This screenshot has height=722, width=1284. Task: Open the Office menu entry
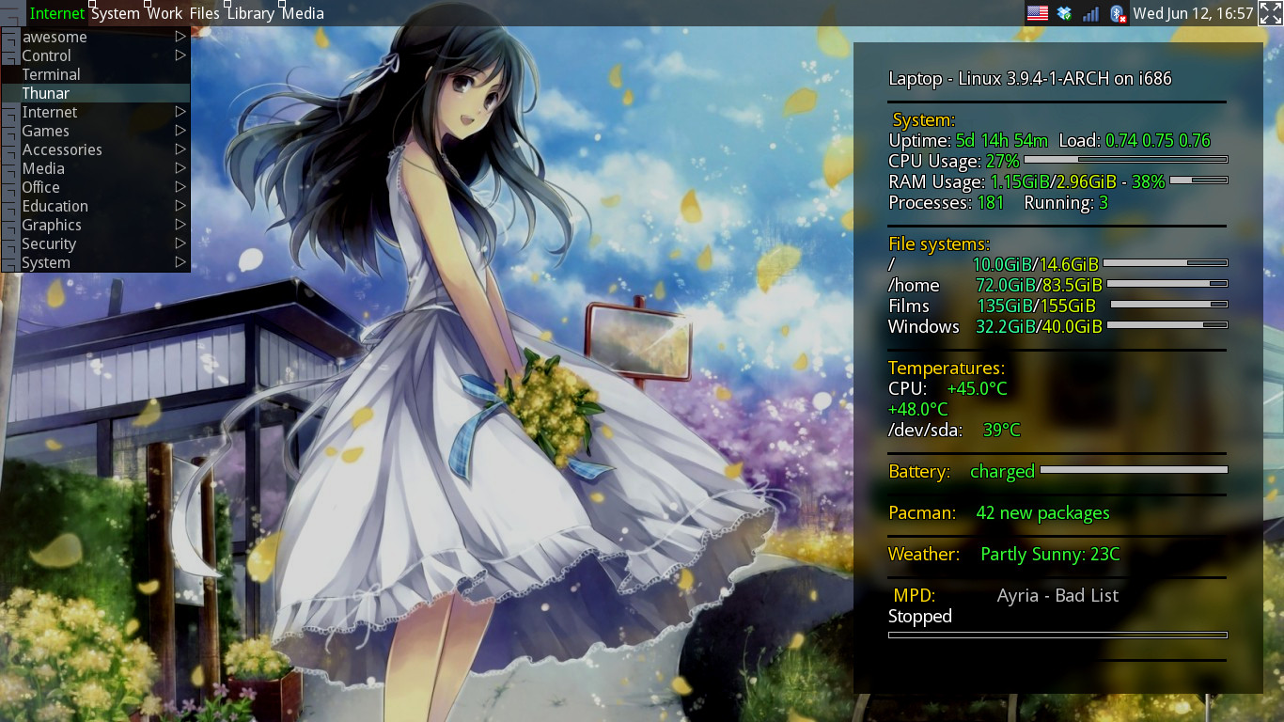pos(95,187)
